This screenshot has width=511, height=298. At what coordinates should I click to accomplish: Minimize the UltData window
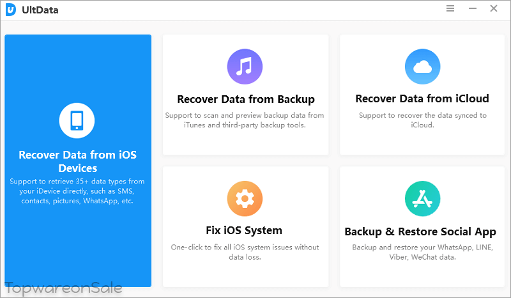coord(473,8)
